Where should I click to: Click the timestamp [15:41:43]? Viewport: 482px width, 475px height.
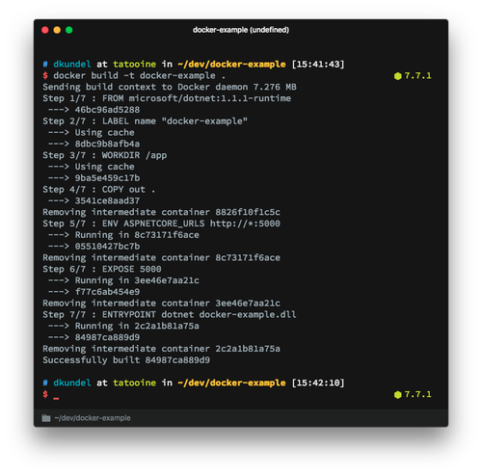click(318, 65)
